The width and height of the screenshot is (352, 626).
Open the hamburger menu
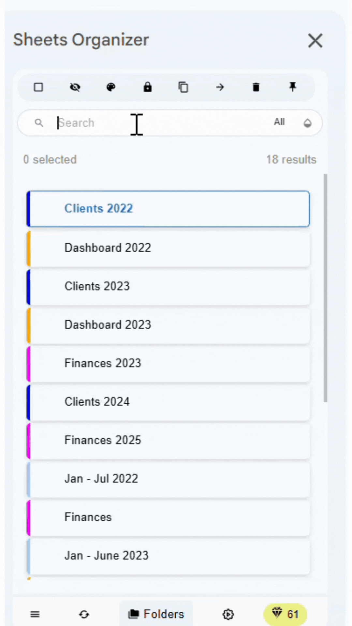[x=35, y=614]
